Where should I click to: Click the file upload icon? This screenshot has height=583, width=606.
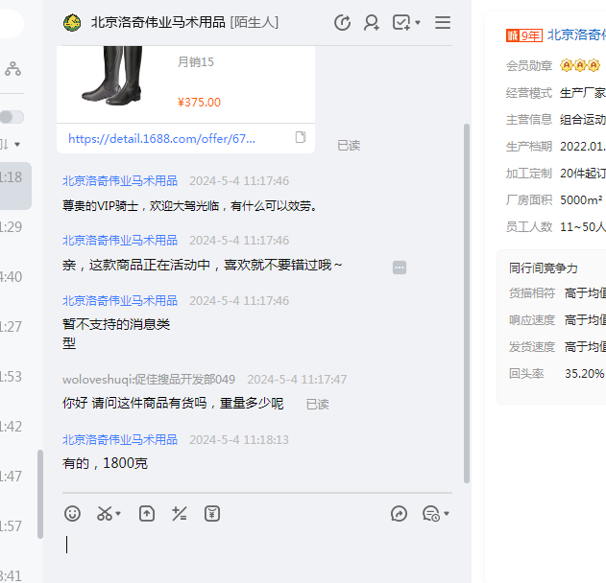(147, 514)
